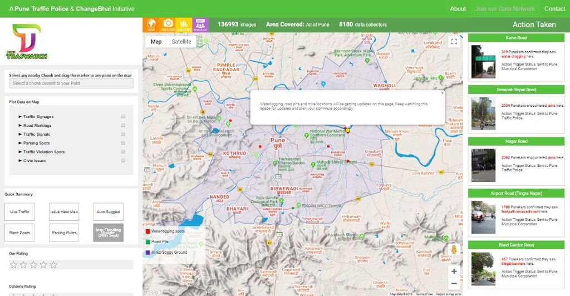This screenshot has width=570, height=296.
Task: Click the Auto Suggest button
Action: pyautogui.click(x=109, y=212)
